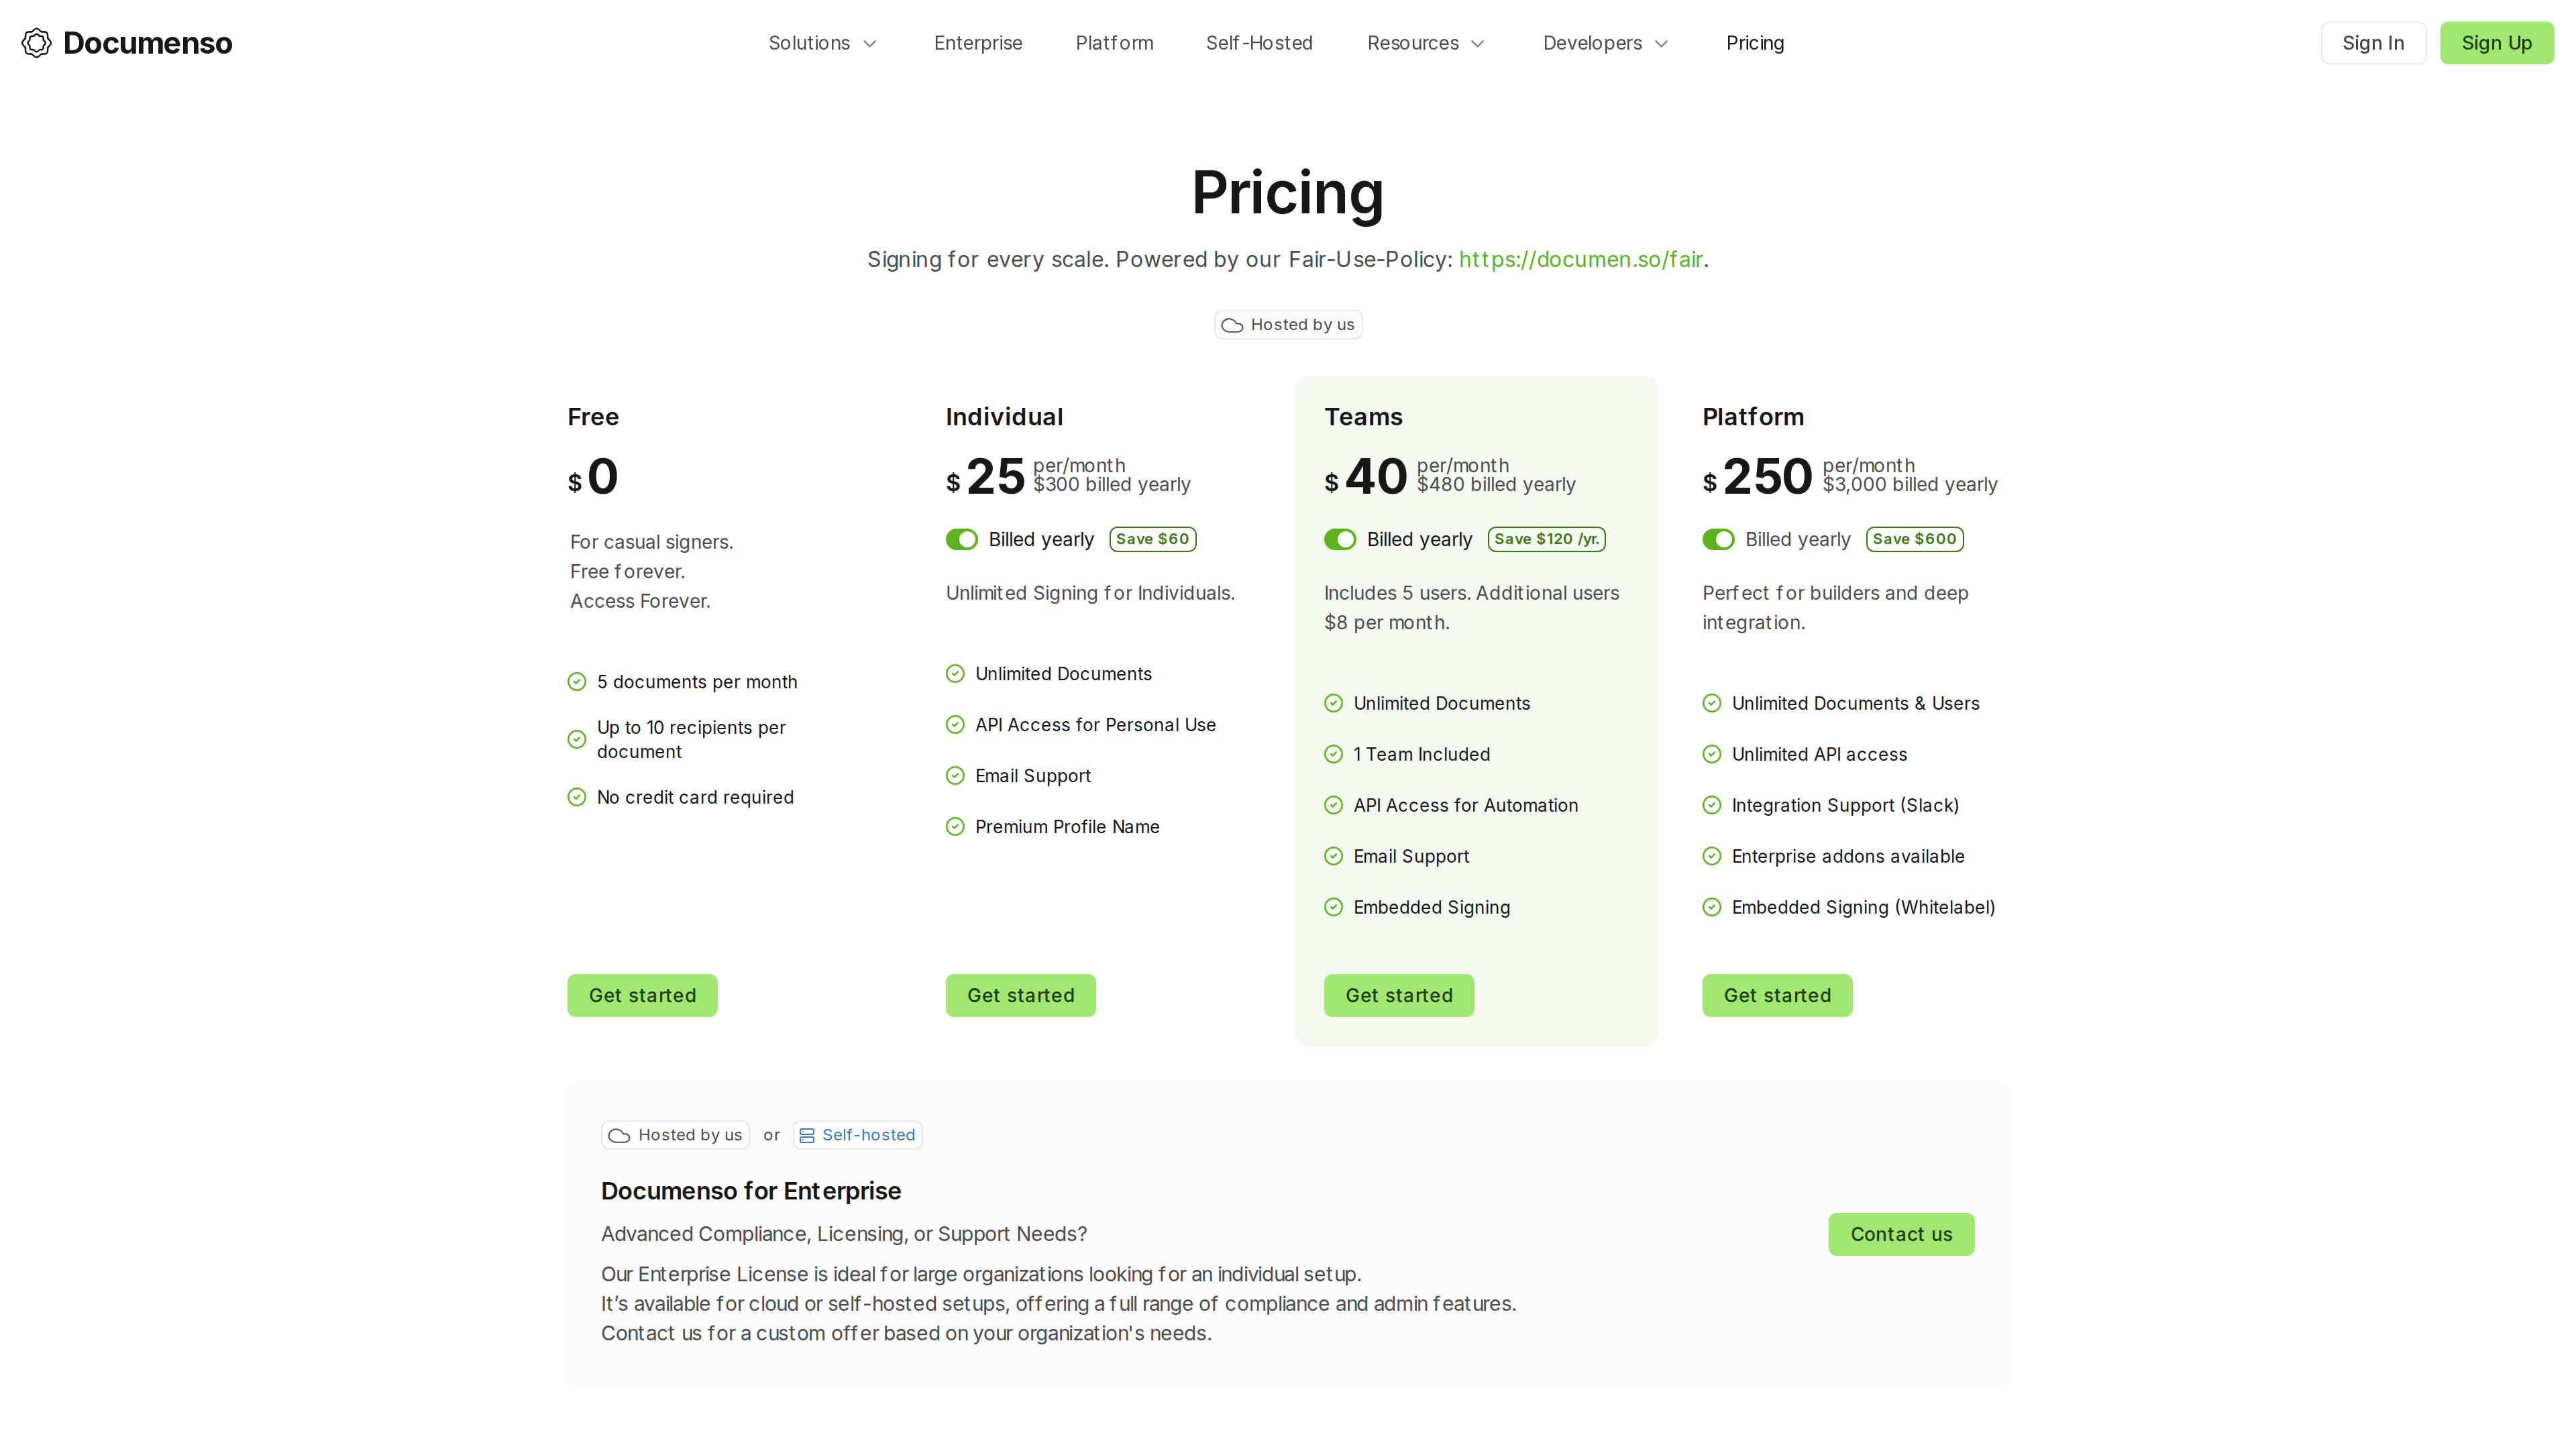Click checkmark icon beside Unlimited API access
The height and width of the screenshot is (1449, 2576).
pos(1712,755)
